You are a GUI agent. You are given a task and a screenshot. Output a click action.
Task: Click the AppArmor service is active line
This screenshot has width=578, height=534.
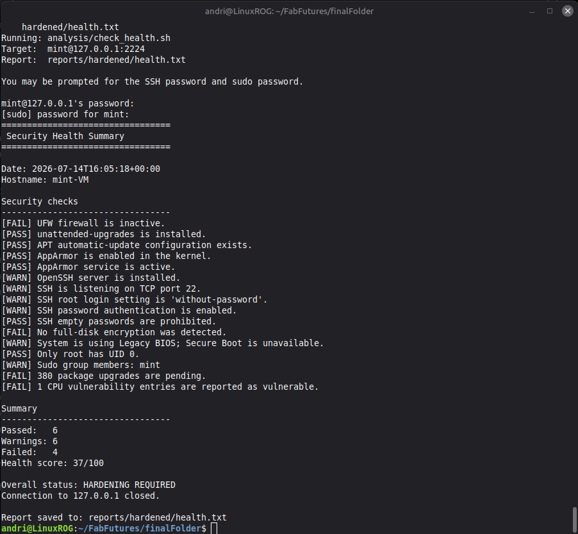point(88,267)
